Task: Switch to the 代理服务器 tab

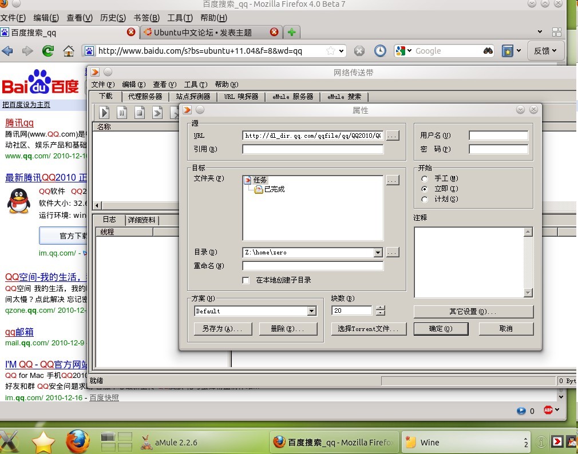Action: point(145,97)
